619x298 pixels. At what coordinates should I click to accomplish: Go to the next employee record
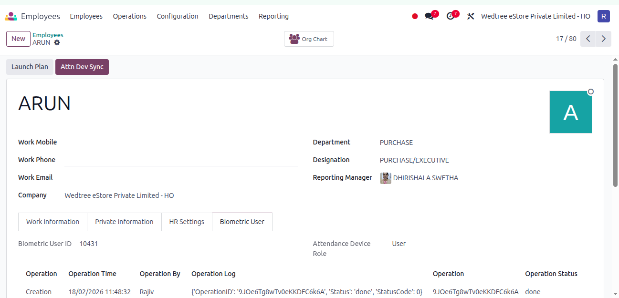(x=604, y=39)
